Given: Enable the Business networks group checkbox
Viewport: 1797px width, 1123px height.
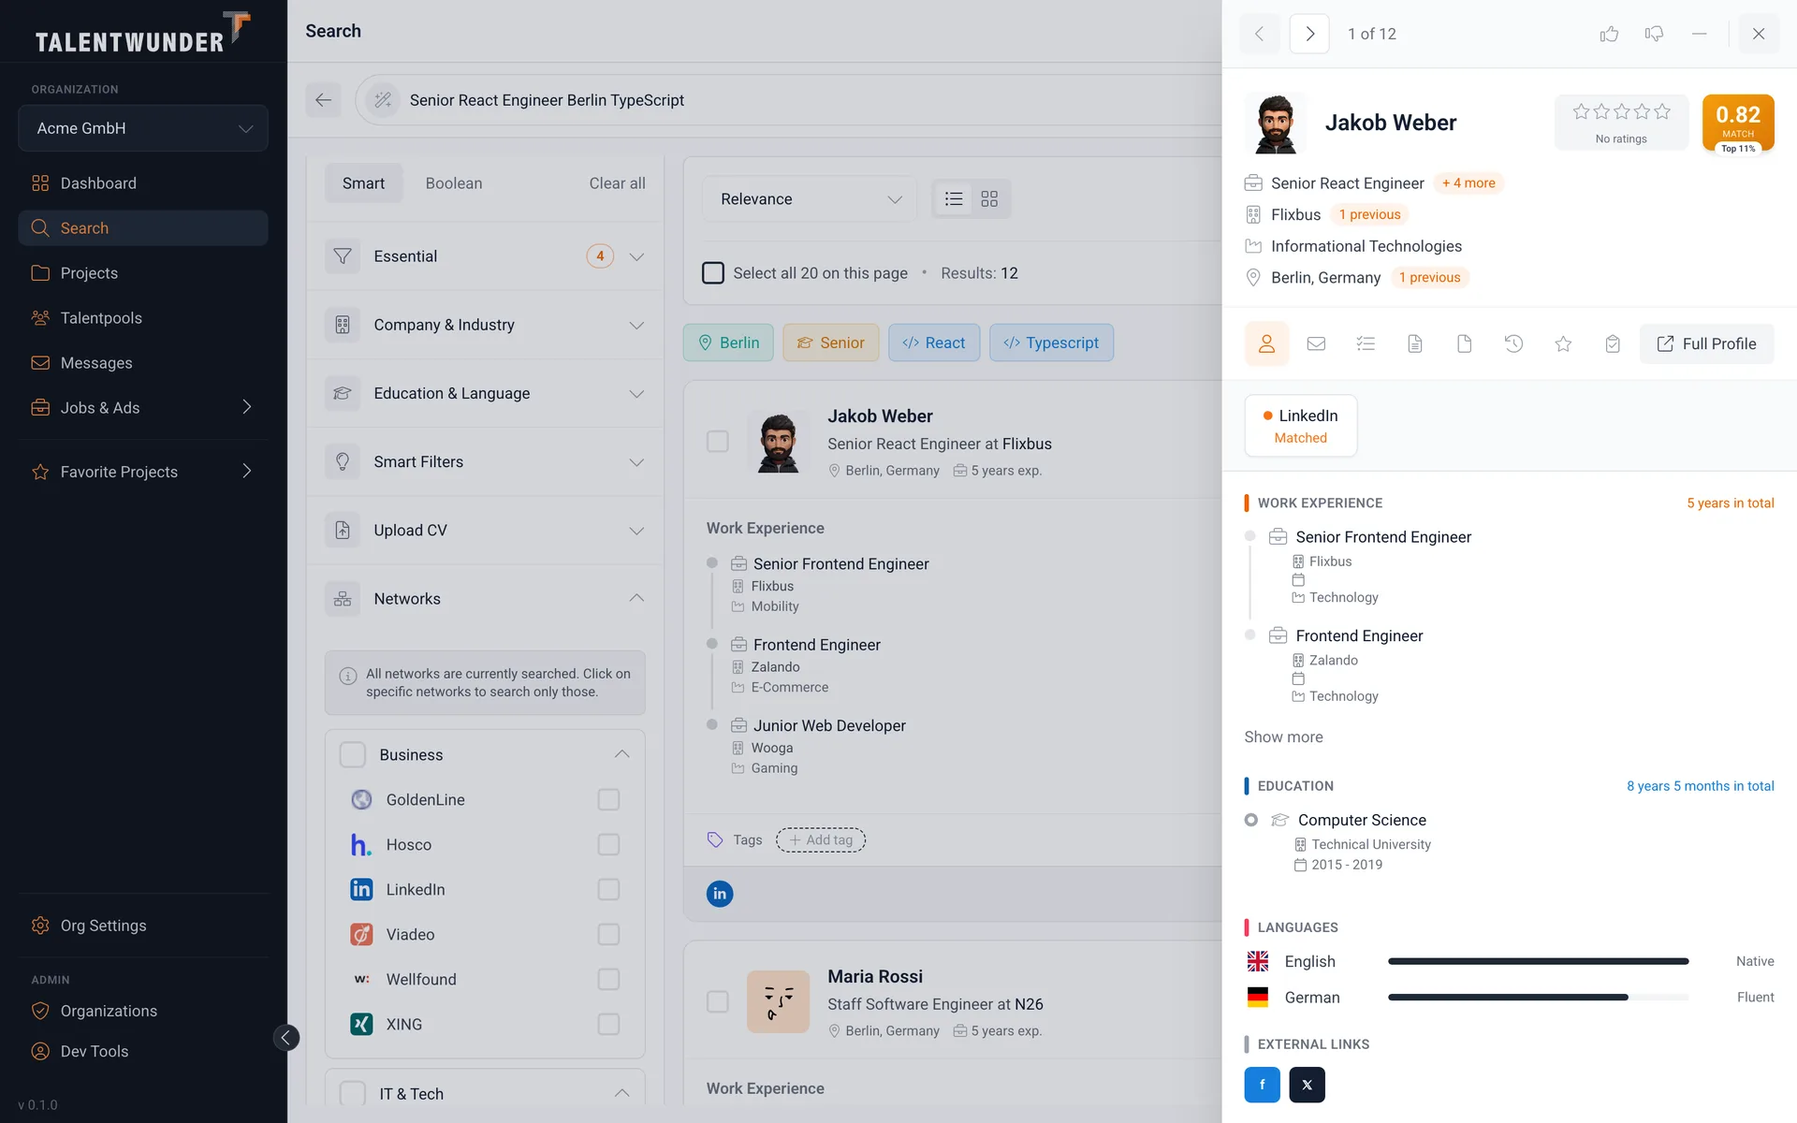Looking at the screenshot, I should 353,754.
